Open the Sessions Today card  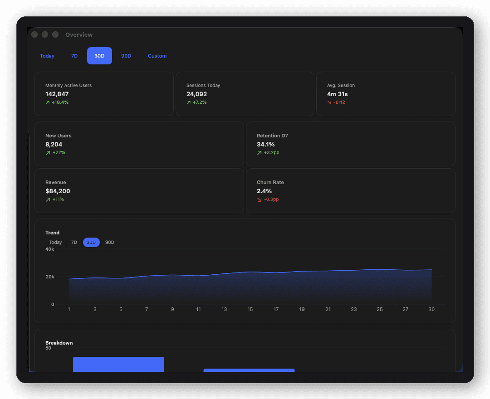click(245, 94)
